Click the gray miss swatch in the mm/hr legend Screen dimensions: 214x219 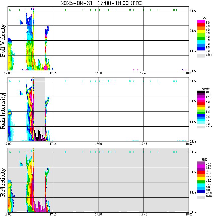(201, 127)
